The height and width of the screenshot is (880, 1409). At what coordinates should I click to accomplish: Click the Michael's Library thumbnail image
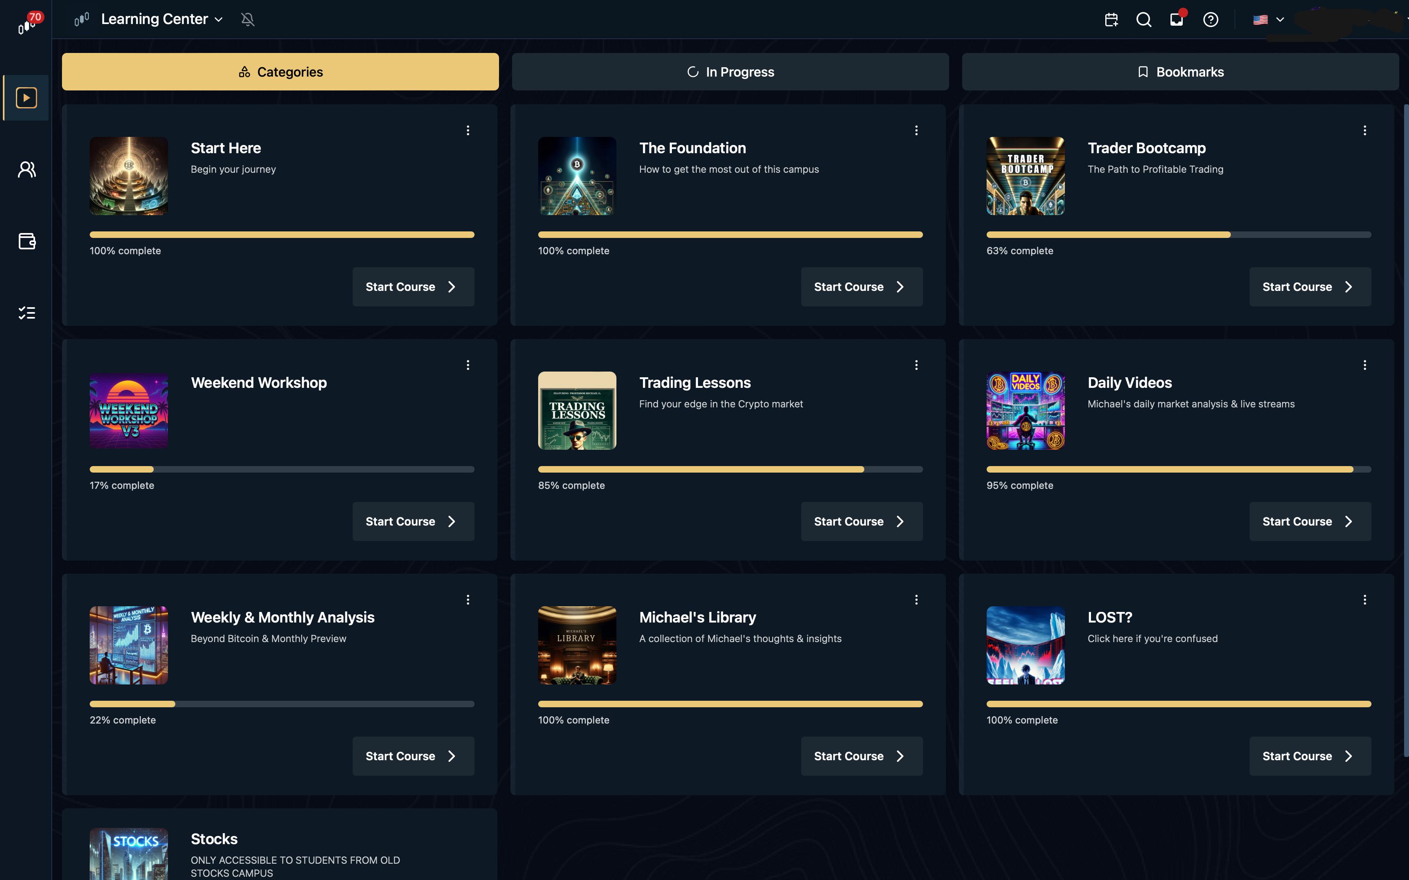pos(576,645)
